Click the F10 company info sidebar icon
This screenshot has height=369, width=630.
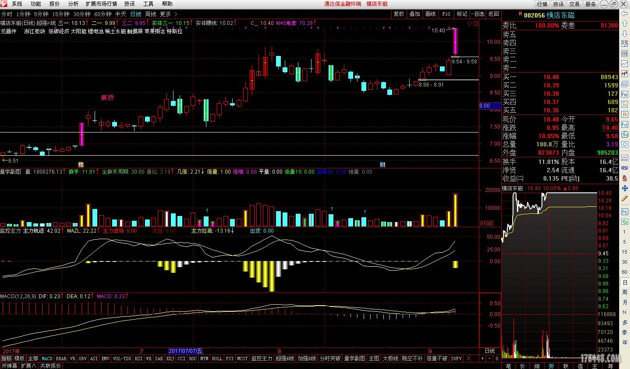click(625, 94)
